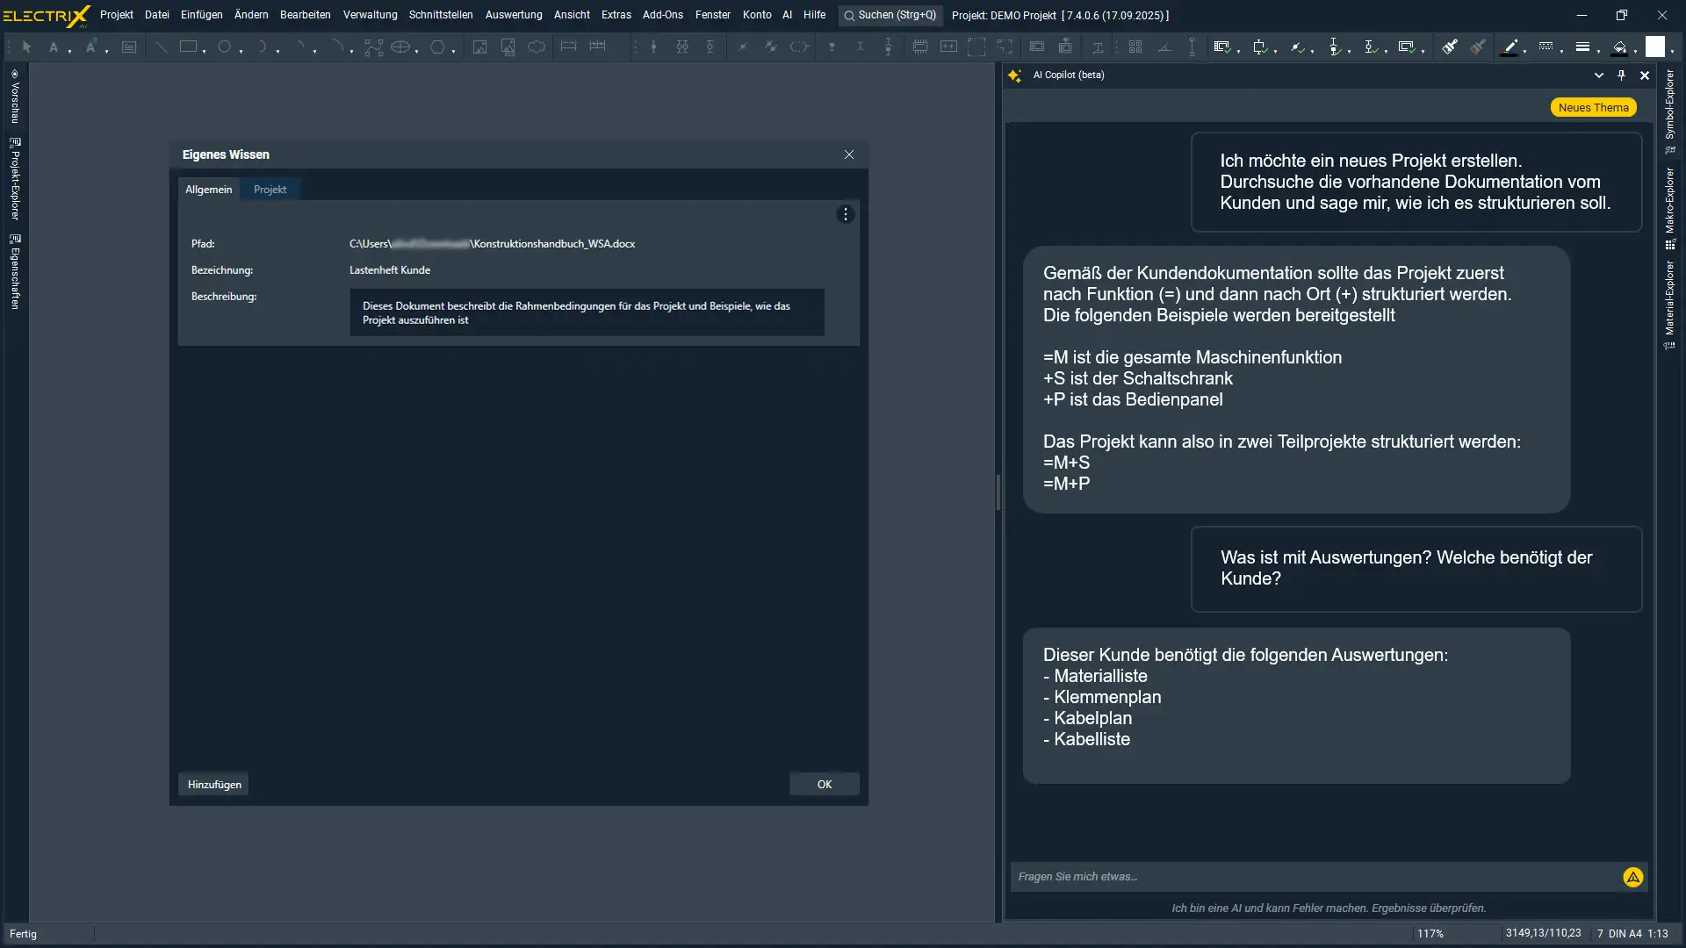Viewport: 1686px width, 948px height.
Task: Open the rectangle tool dropdown arrow
Action: tap(205, 52)
